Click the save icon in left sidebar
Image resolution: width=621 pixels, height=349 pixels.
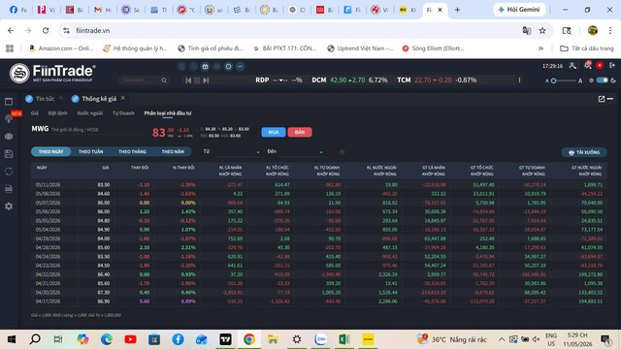coord(9,154)
